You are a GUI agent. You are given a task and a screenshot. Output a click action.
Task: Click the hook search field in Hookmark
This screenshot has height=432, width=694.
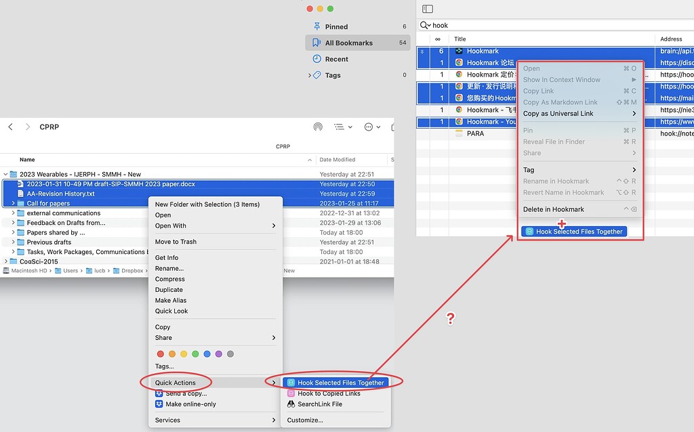(x=447, y=24)
